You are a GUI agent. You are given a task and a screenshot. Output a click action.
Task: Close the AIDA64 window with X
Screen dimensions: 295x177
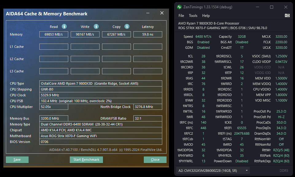coord(162,13)
